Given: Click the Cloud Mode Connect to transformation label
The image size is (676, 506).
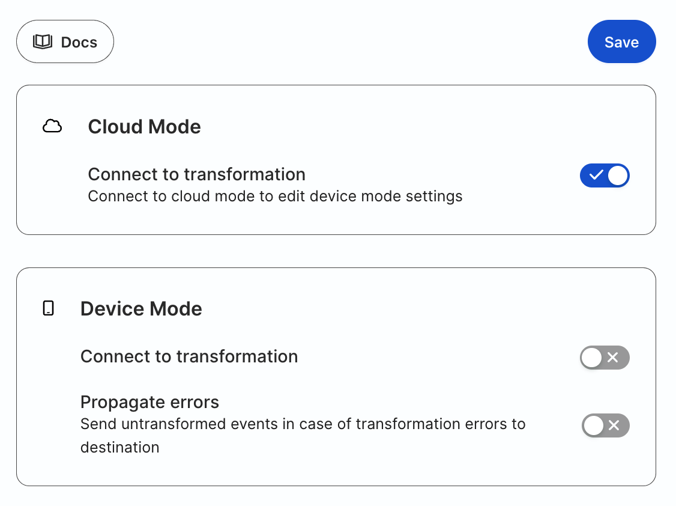Looking at the screenshot, I should (x=196, y=174).
